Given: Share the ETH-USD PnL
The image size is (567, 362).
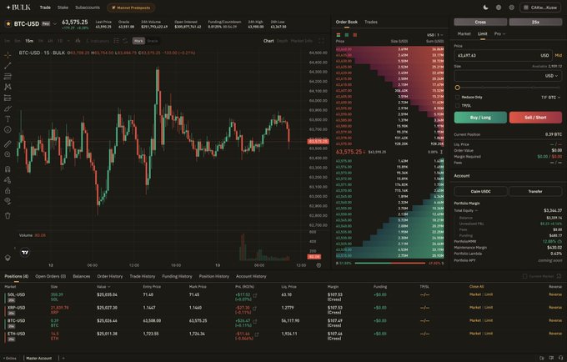Looking at the screenshot, I should pyautogui.click(x=257, y=334).
